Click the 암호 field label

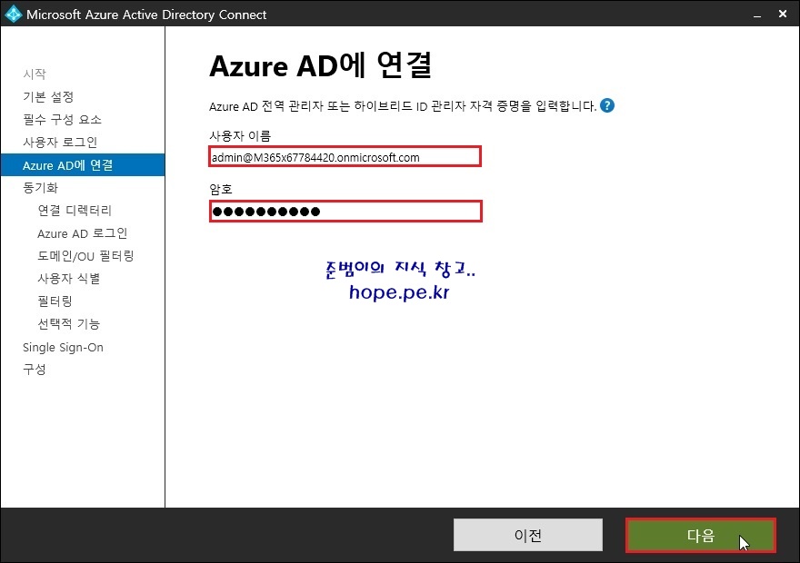(221, 190)
